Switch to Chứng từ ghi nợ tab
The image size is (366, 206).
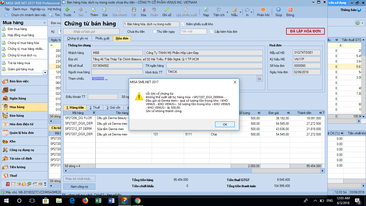point(78,38)
